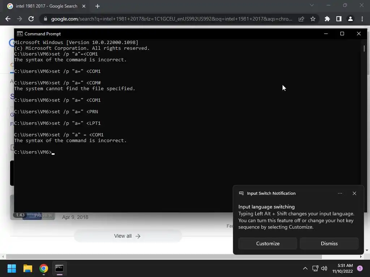
Task: Open volume control tray icon
Action: tap(324, 268)
